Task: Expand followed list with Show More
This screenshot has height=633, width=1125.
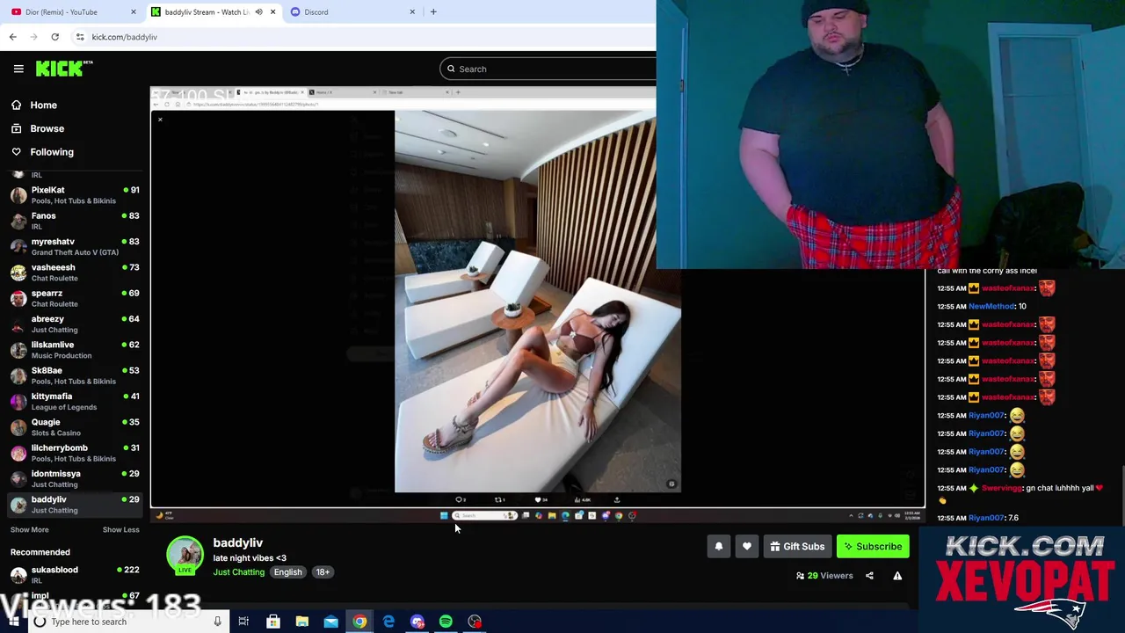Action: click(x=29, y=529)
